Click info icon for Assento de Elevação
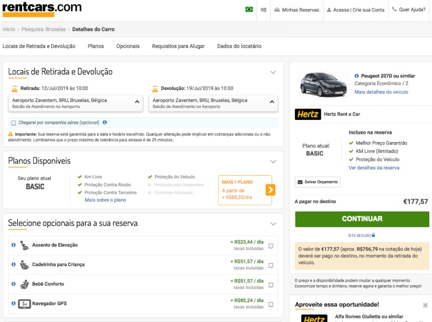The image size is (432, 322). click(x=13, y=245)
